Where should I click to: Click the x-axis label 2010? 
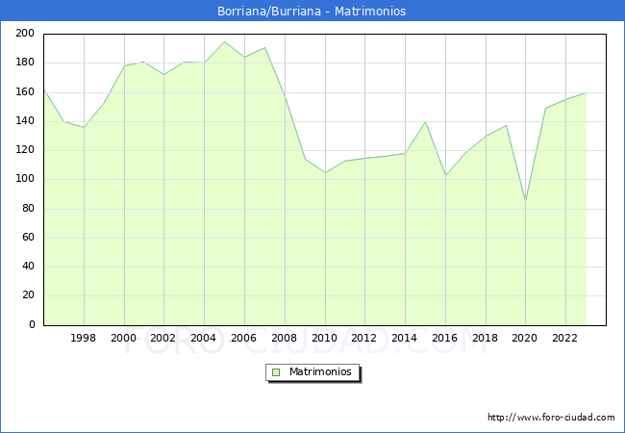tap(324, 338)
